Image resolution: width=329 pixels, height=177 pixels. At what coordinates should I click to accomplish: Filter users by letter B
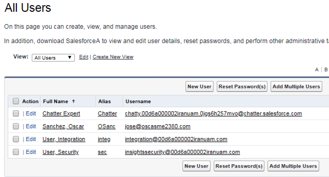[x=326, y=70]
